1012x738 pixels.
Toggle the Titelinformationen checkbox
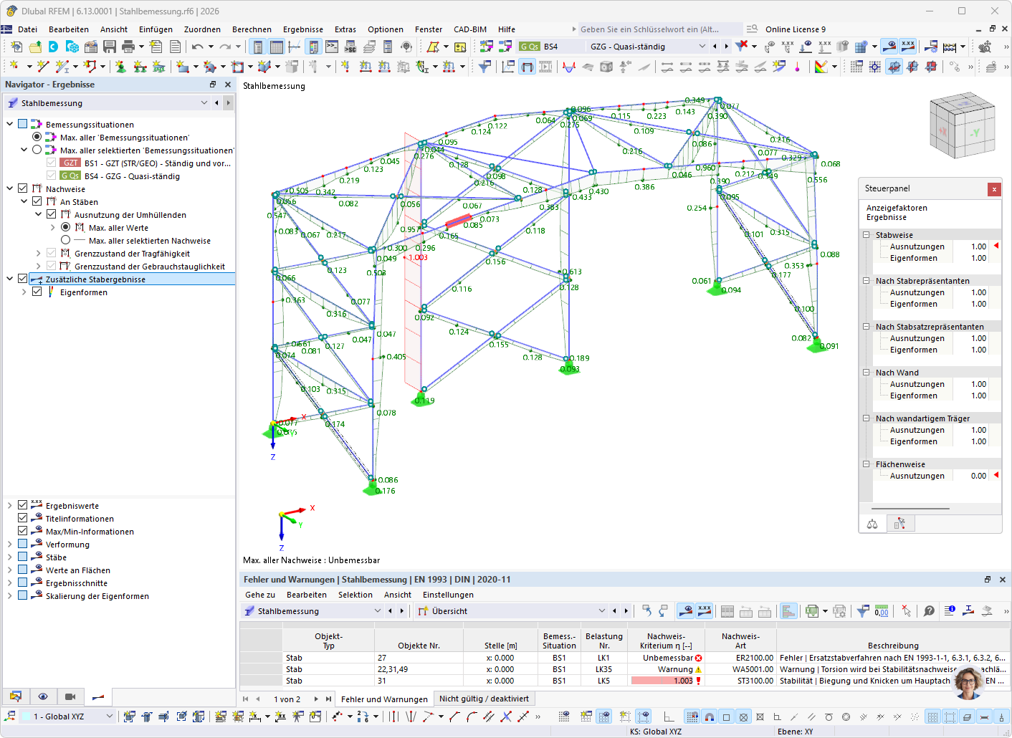click(23, 519)
